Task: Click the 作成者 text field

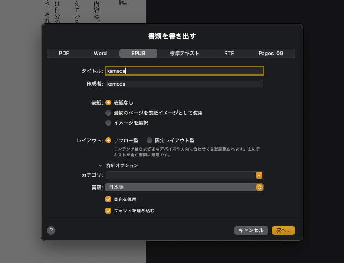Action: point(185,84)
